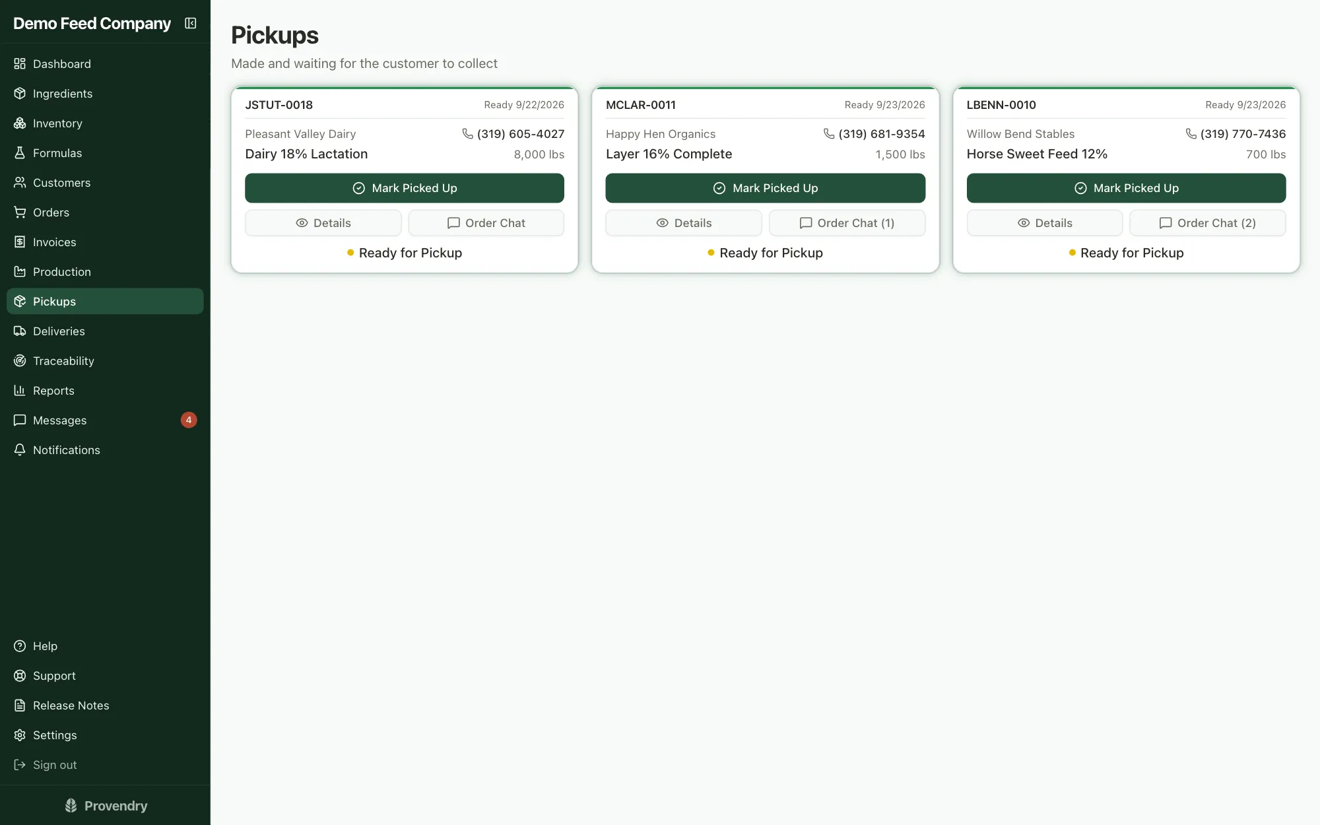View details for Happy Hen Organics order

click(x=684, y=223)
